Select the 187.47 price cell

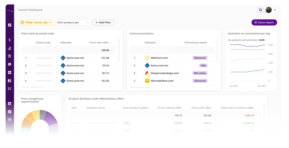[105, 73]
